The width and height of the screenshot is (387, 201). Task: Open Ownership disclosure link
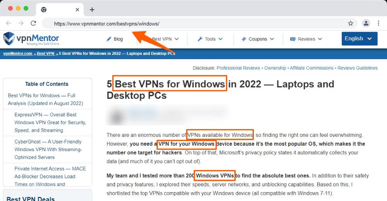pos(275,68)
